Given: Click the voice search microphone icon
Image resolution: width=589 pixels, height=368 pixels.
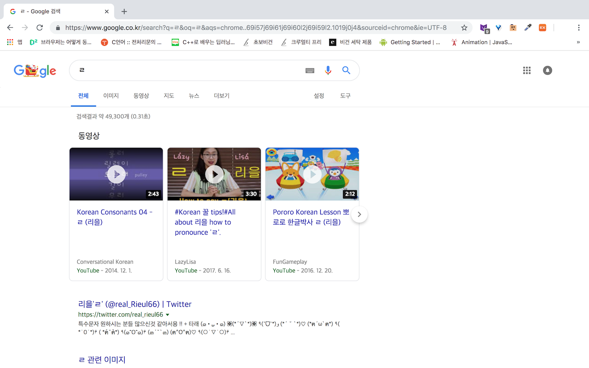Looking at the screenshot, I should point(328,70).
